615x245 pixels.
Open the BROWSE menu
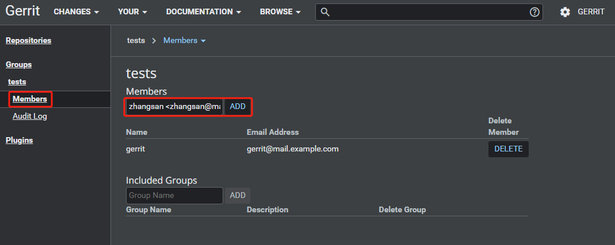point(280,12)
